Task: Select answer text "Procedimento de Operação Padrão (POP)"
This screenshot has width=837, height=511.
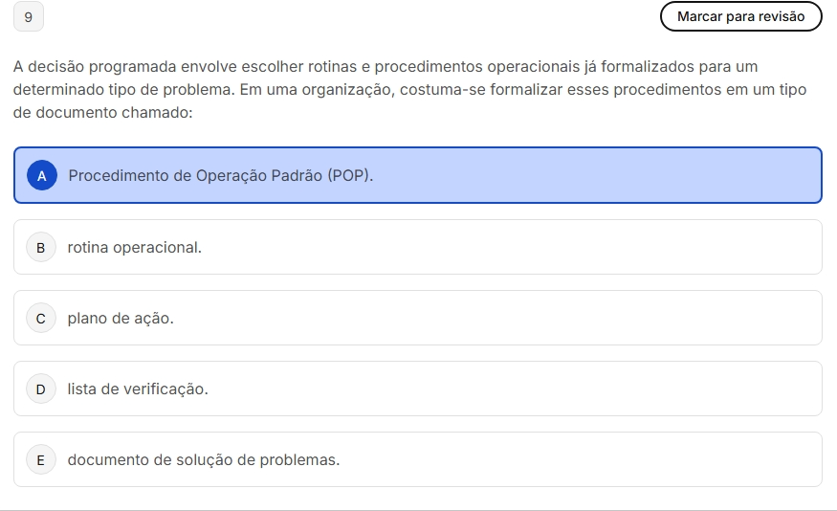Action: click(x=221, y=176)
